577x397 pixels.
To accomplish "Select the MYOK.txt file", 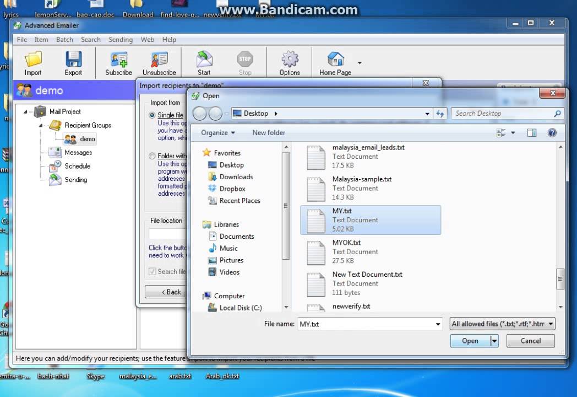I will 370,252.
